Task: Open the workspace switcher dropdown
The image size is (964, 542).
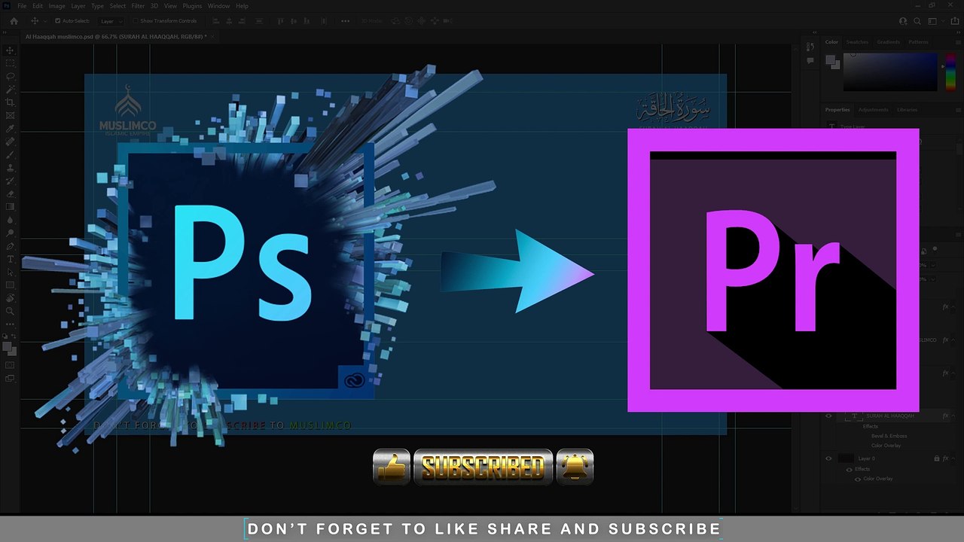Action: [x=934, y=21]
